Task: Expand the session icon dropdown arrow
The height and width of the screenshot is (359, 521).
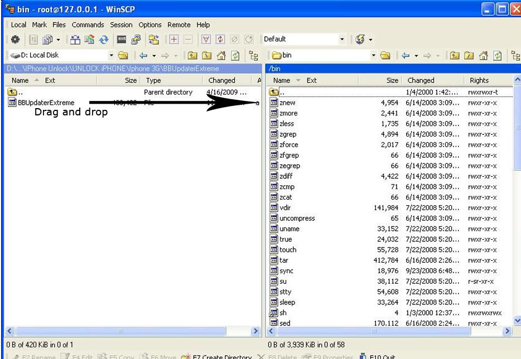Action: tap(370, 40)
